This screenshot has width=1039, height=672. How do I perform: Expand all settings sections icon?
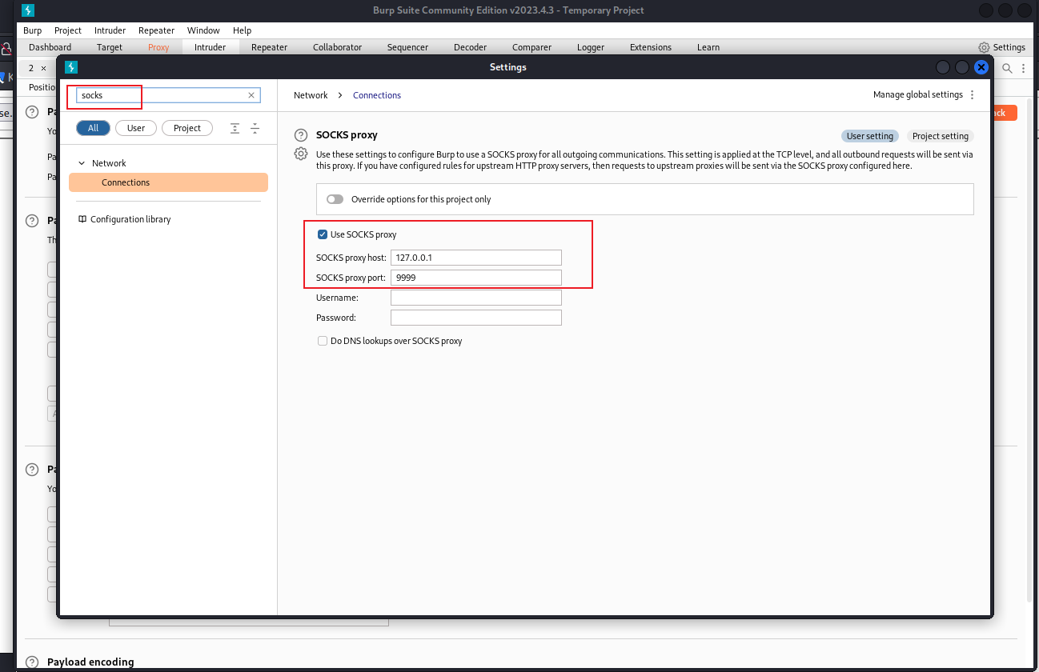pyautogui.click(x=235, y=128)
